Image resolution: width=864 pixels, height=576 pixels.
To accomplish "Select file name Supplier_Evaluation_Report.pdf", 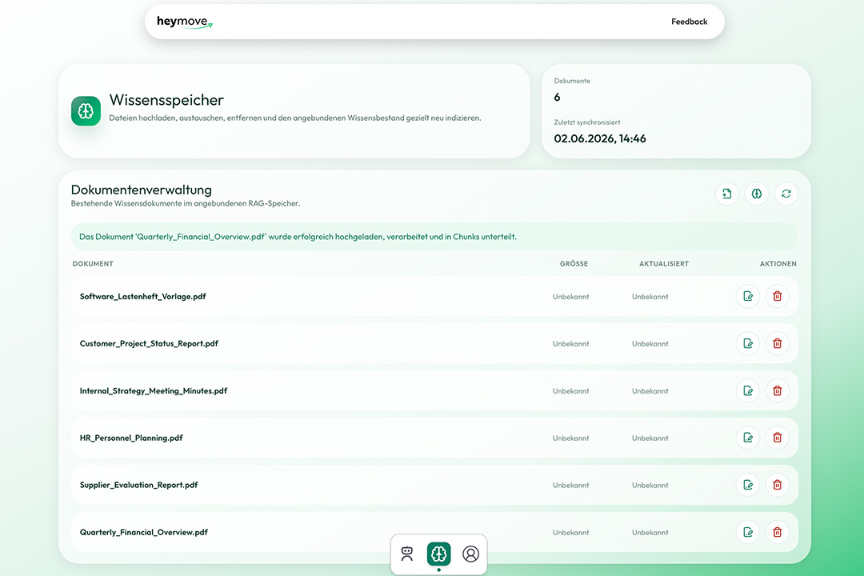I will pos(139,485).
